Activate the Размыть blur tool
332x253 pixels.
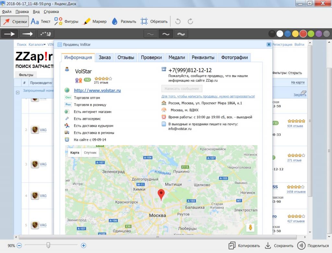click(x=124, y=21)
